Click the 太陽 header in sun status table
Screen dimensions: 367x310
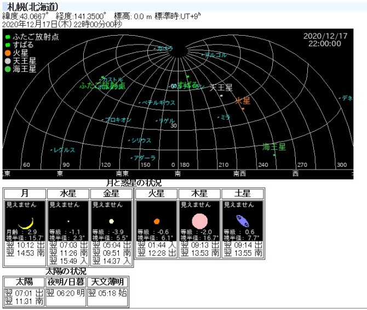tap(24, 281)
